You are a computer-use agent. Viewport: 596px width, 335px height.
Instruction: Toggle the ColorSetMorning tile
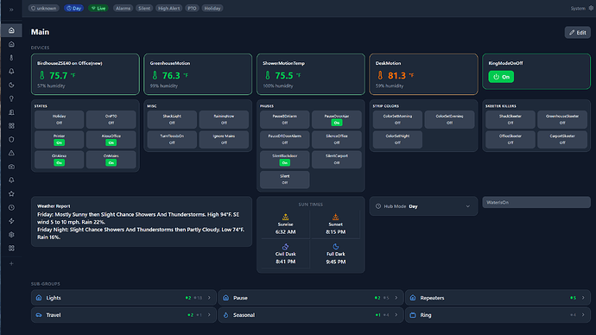(x=397, y=119)
